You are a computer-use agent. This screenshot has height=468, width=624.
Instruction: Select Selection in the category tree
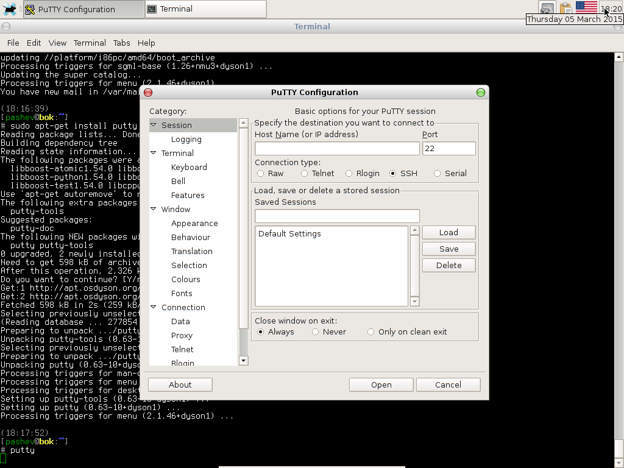click(x=189, y=266)
